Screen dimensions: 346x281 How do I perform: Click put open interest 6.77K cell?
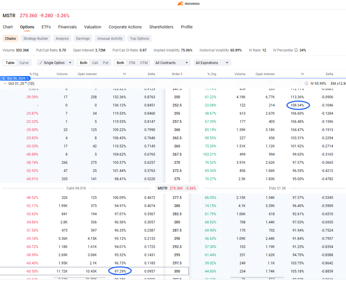coord(270,97)
